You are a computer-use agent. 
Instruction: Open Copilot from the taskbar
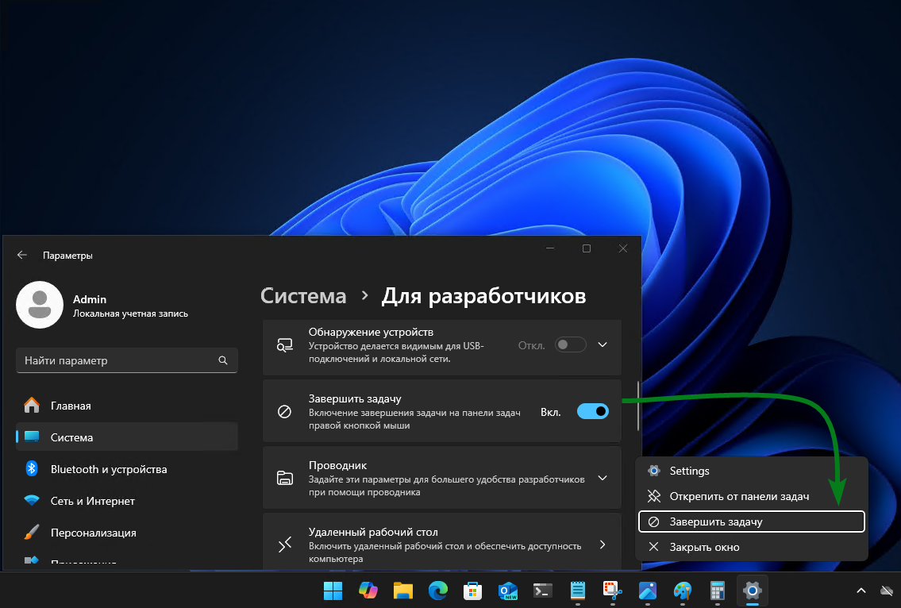pos(368,591)
